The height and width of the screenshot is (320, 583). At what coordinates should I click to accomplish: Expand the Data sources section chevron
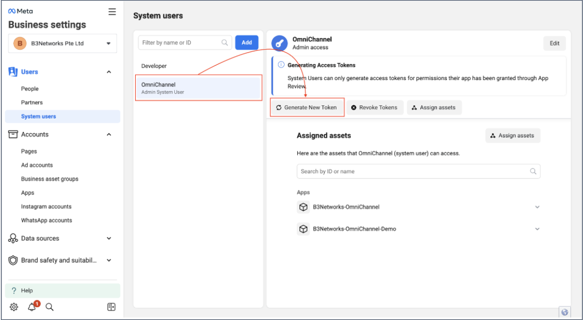[x=109, y=238]
